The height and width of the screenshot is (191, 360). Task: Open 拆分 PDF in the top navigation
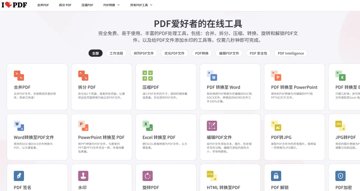[65, 5]
